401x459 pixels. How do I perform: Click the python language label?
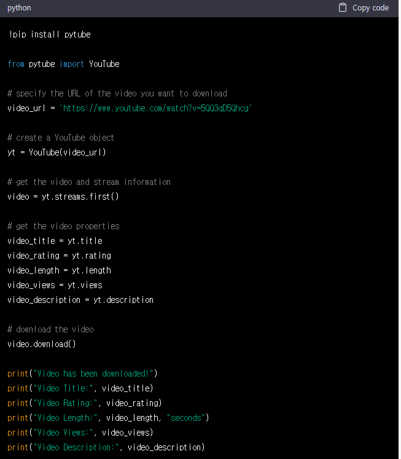[x=19, y=8]
